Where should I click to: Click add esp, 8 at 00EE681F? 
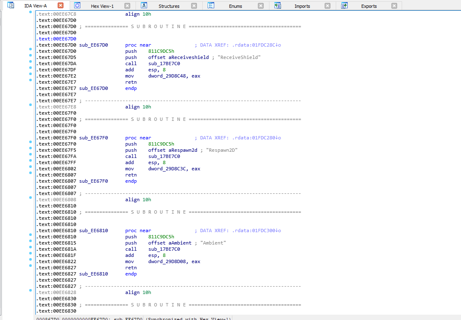(145, 255)
